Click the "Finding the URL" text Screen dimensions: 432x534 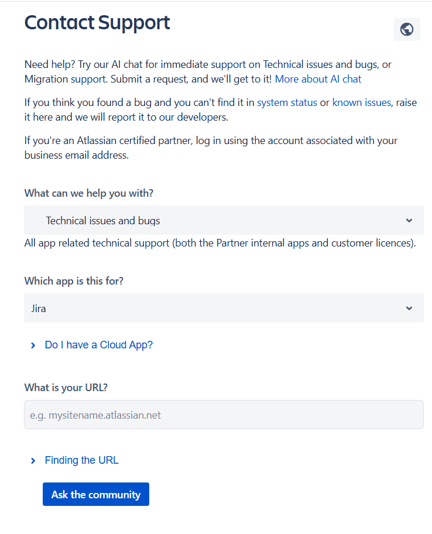81,460
